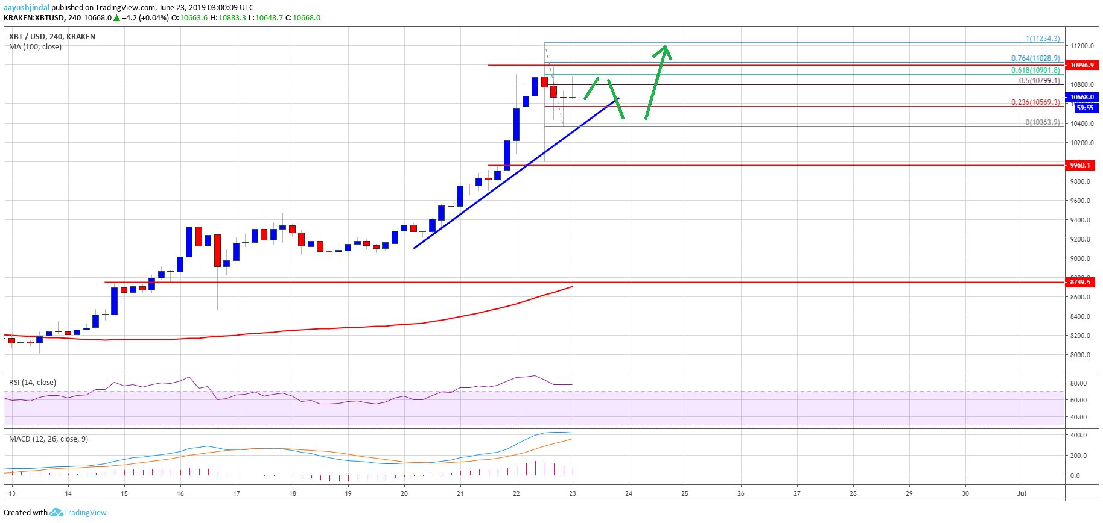
Task: Click the MACD (12, 26, close, 9) label
Action: coord(48,439)
